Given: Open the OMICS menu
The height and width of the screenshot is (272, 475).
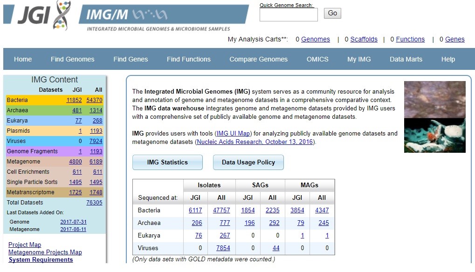Looking at the screenshot, I should click(317, 59).
